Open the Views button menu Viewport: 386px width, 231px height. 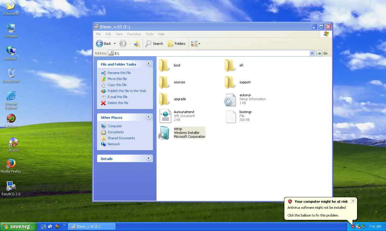point(195,44)
